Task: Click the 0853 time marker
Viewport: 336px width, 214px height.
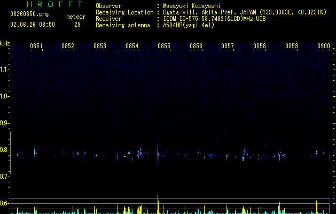Action: tap(100, 46)
